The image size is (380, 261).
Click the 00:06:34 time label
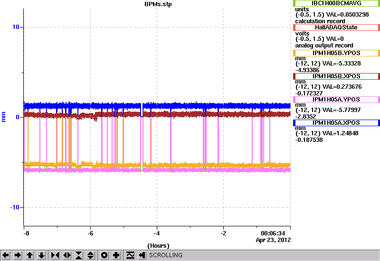pyautogui.click(x=273, y=233)
